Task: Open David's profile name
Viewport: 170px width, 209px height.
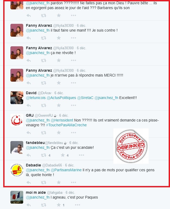Action: point(31,93)
